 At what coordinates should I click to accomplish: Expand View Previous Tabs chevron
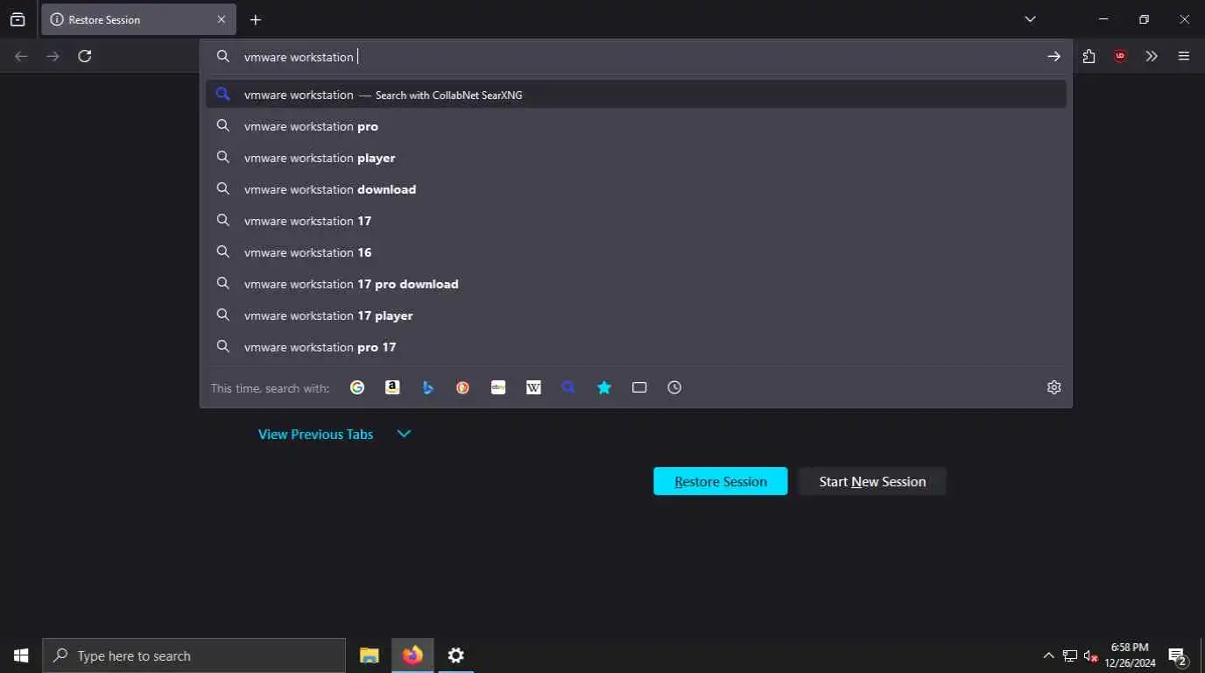[404, 434]
